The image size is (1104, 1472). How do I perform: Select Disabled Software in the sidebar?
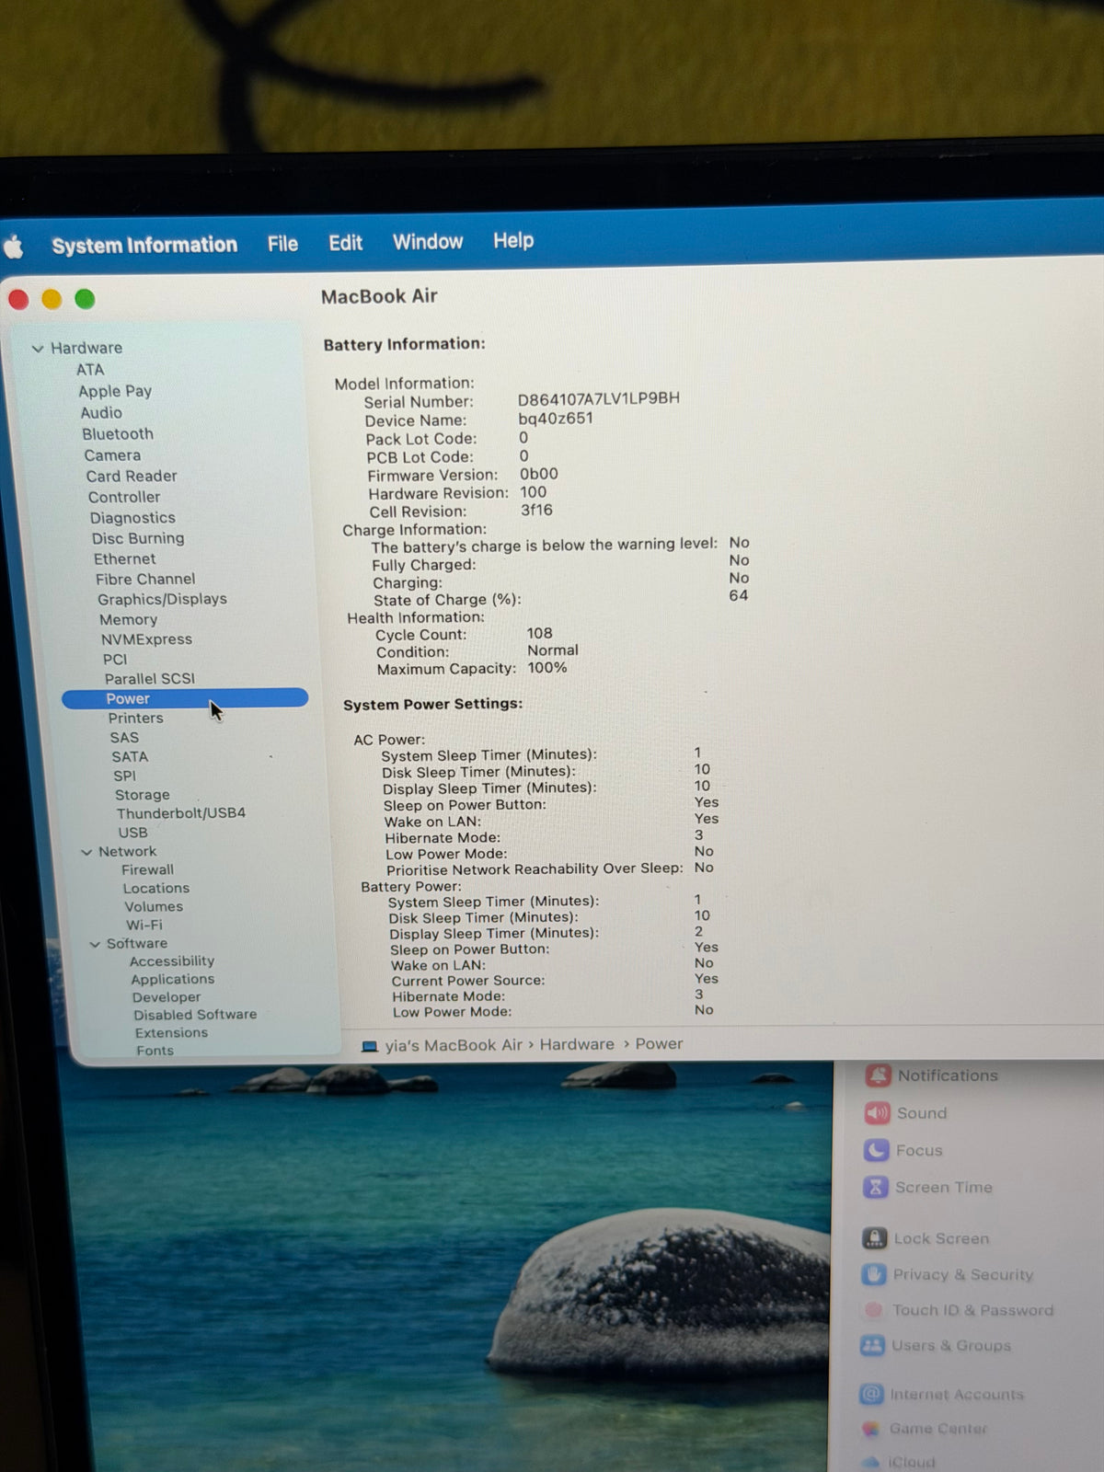click(x=195, y=1015)
